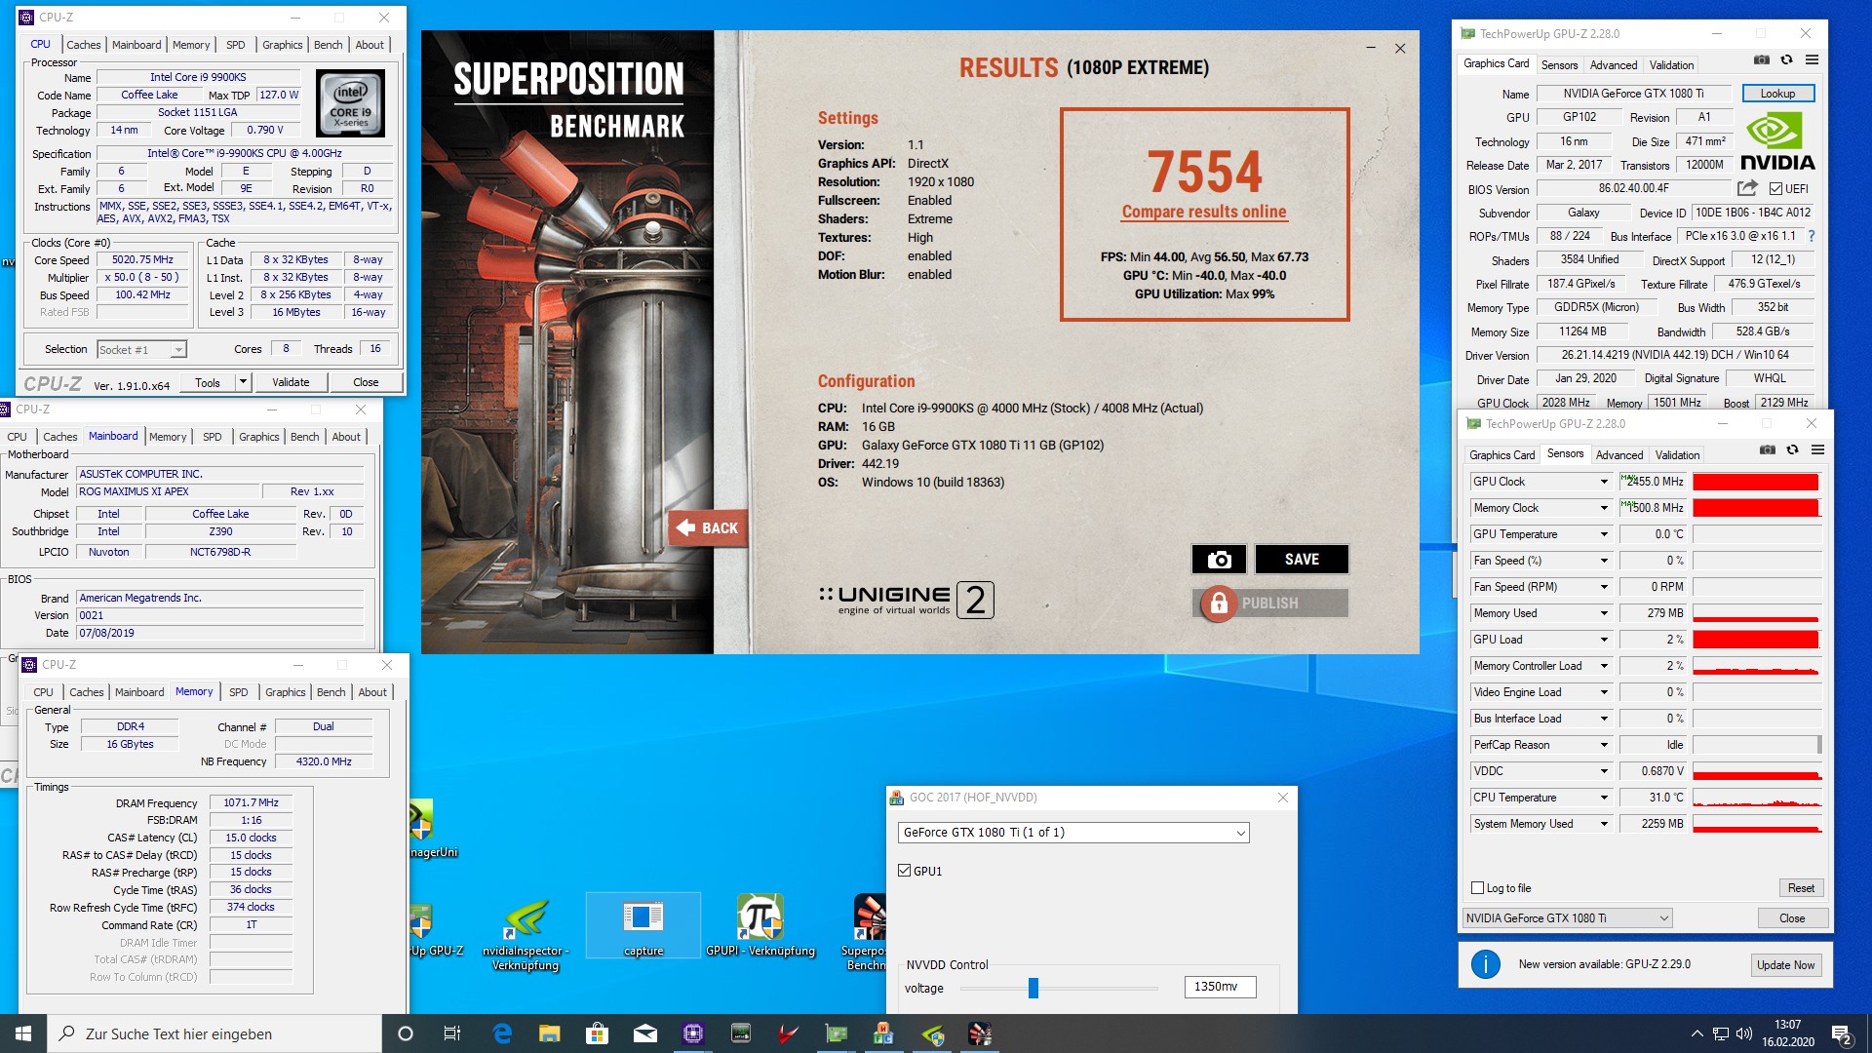Viewport: 1872px width, 1053px height.
Task: Toggle the UEFI checkbox in GPU-Z
Action: pyautogui.click(x=1775, y=189)
